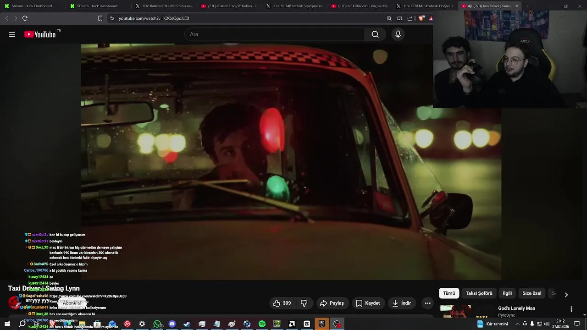Open the God's Lonely Man video title

(516, 308)
